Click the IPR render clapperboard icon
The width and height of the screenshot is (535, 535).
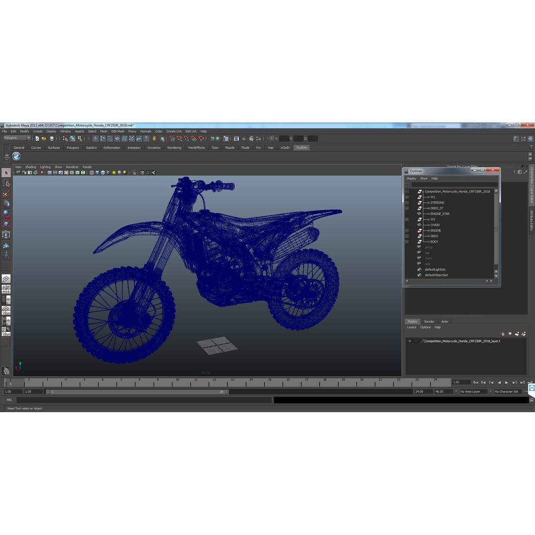[251, 139]
